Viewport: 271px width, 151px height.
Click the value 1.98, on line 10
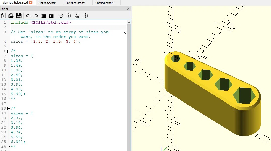(17, 70)
